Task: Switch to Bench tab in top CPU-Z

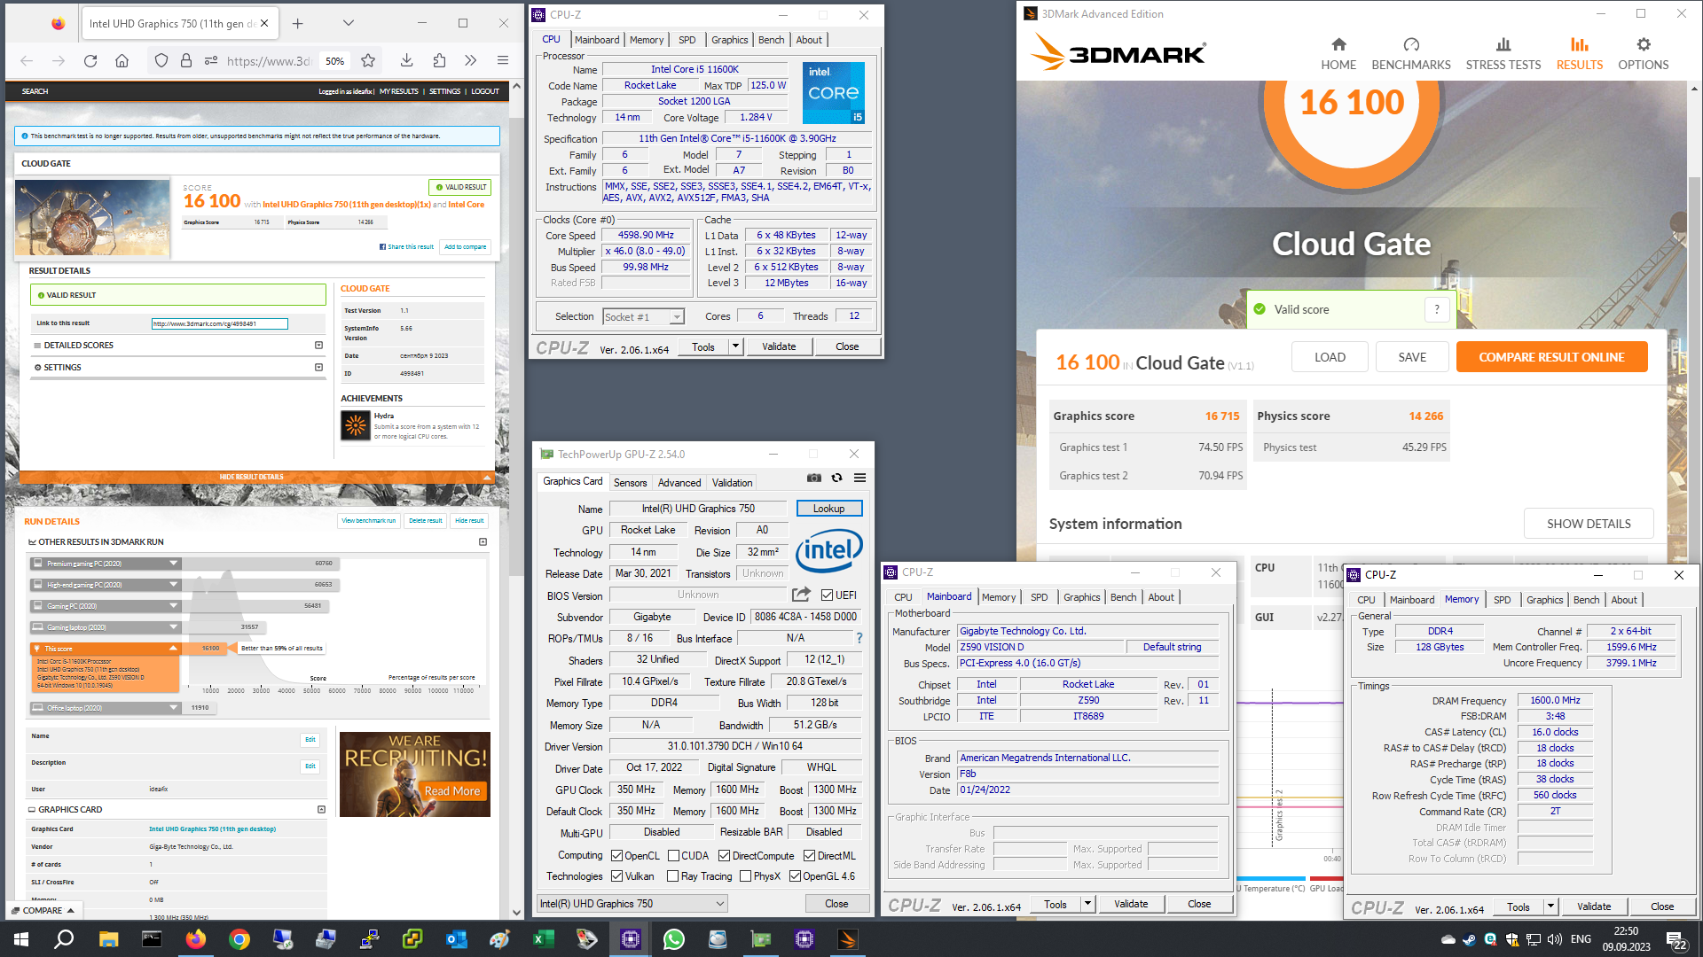Action: tap(771, 40)
